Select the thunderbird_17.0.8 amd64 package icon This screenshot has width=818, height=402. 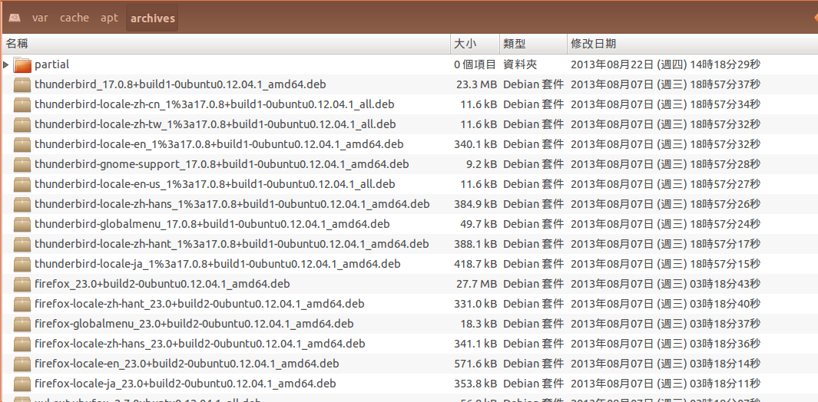(22, 84)
